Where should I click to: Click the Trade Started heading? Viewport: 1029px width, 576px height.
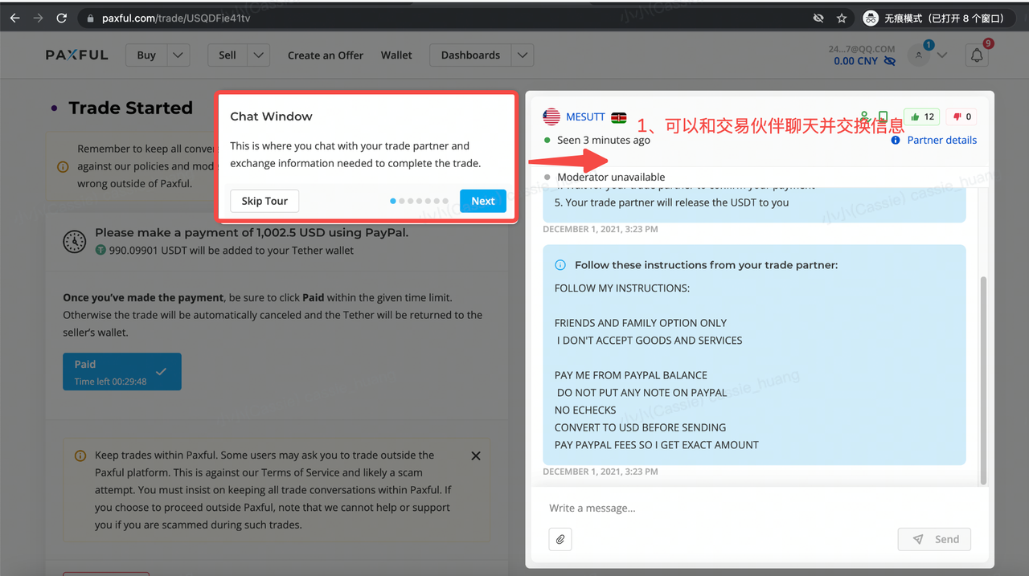(130, 108)
